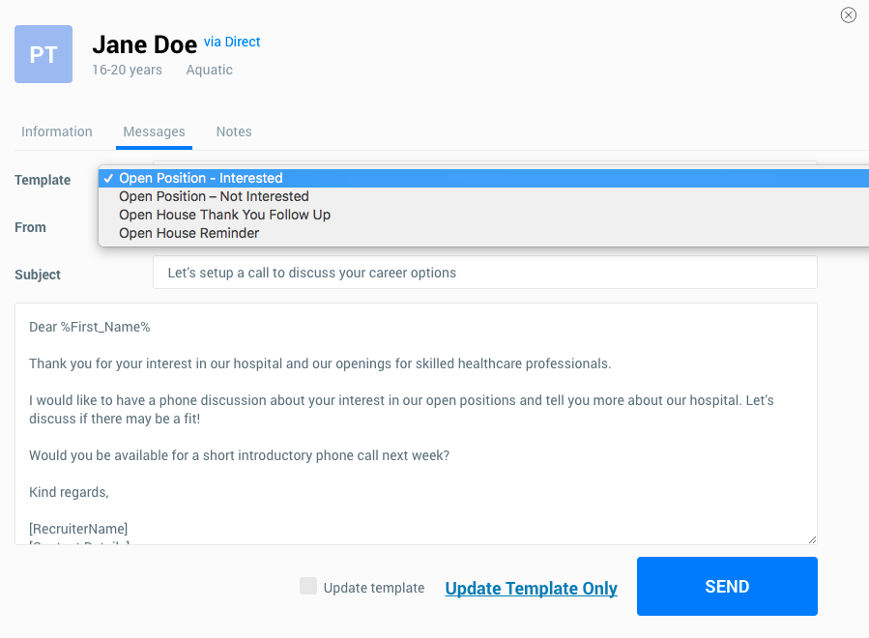Click the PT avatar thumbnail

point(43,54)
